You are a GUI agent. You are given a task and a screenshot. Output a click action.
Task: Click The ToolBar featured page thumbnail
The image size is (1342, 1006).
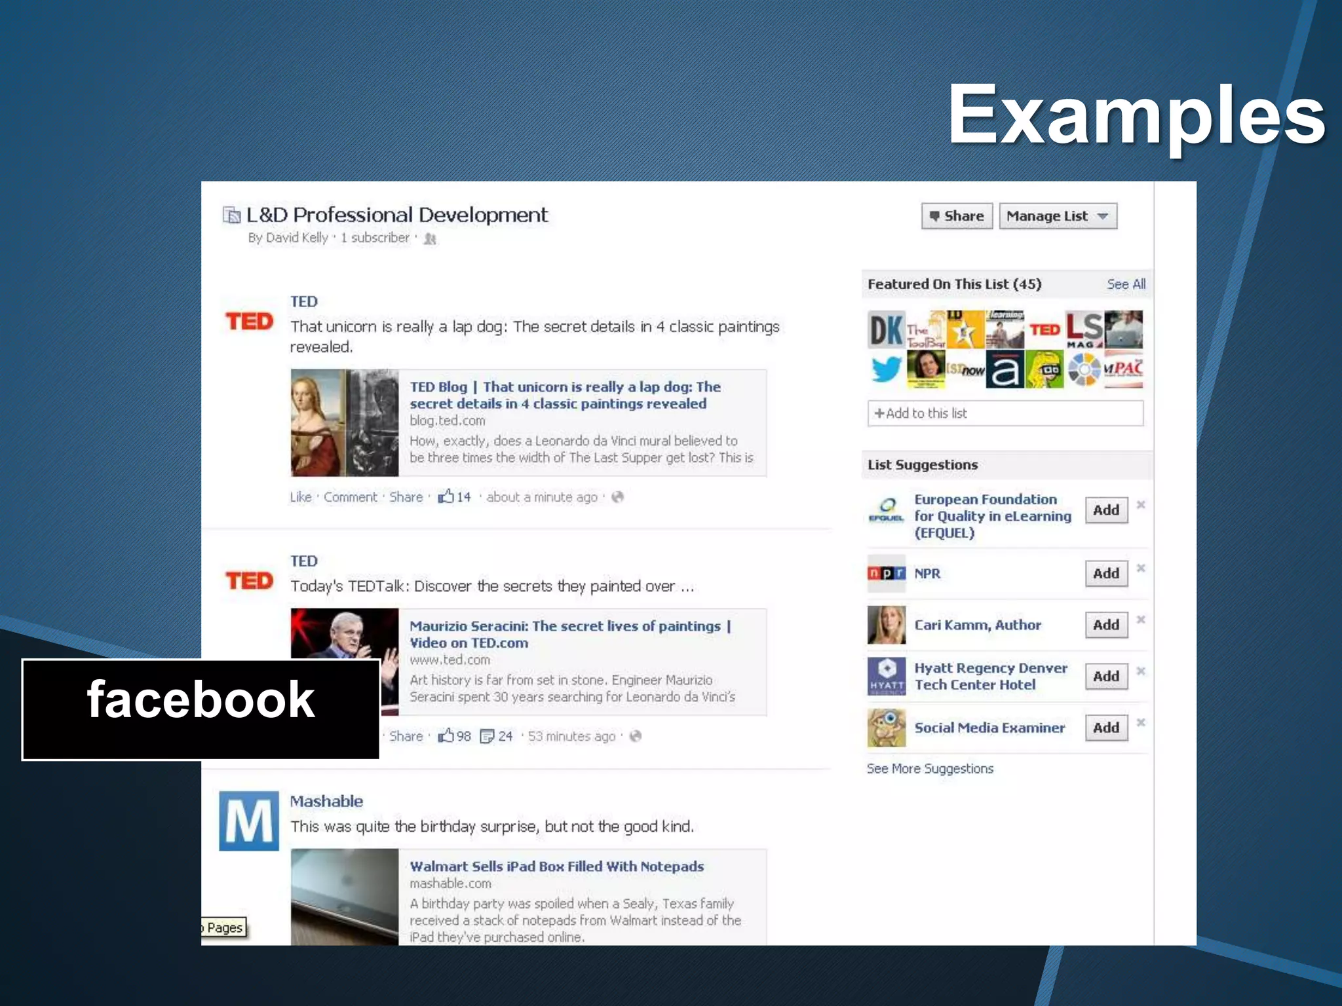point(926,329)
